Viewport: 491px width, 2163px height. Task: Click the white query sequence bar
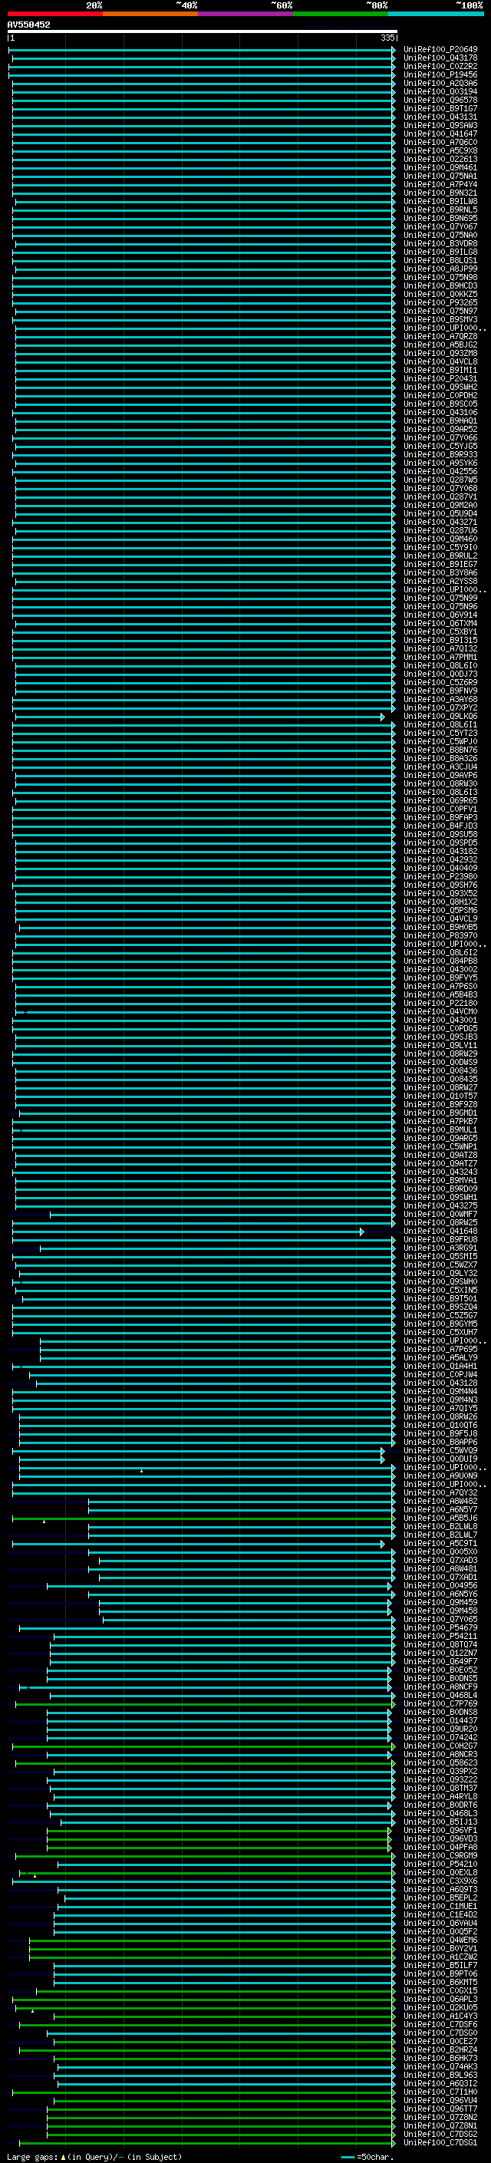203,32
